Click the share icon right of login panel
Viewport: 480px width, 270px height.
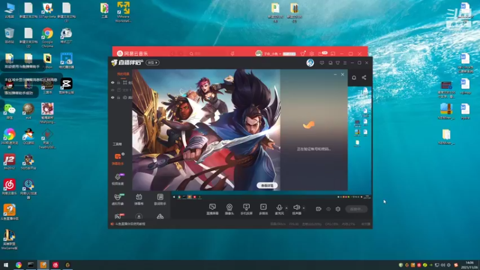(x=364, y=77)
